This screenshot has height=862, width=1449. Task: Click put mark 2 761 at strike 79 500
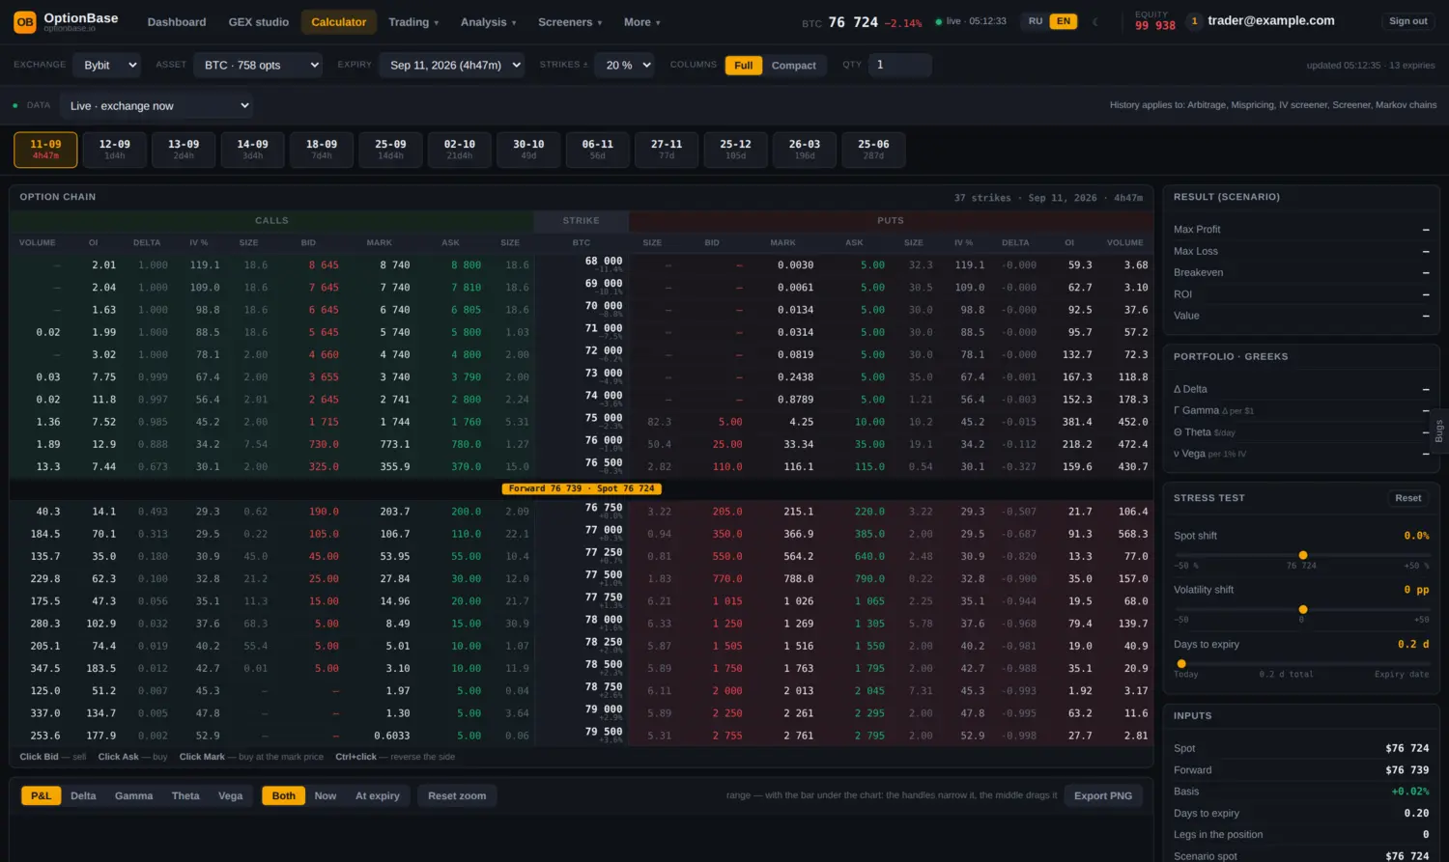coord(798,736)
